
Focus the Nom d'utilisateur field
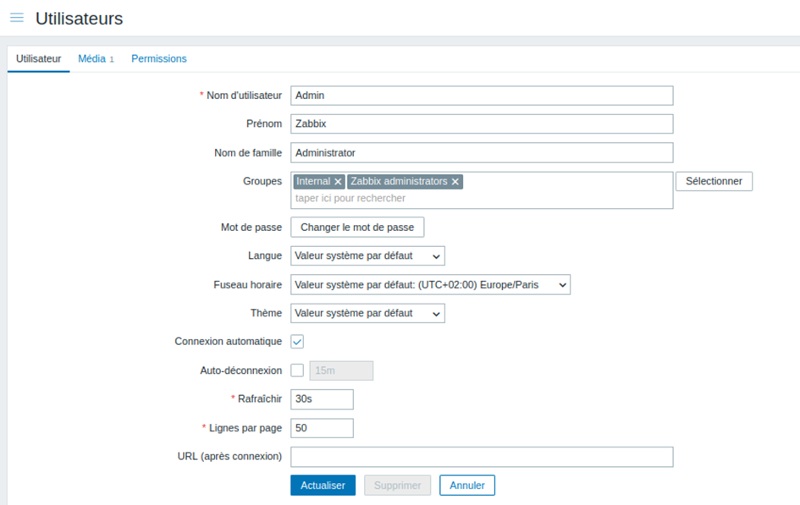click(x=481, y=96)
